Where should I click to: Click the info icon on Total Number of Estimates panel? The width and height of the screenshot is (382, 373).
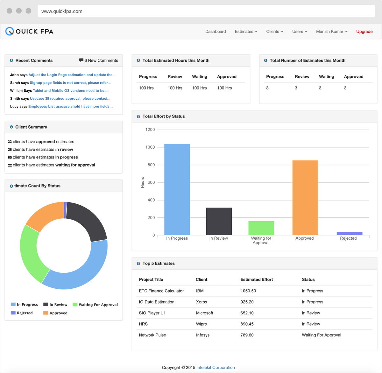pos(265,60)
